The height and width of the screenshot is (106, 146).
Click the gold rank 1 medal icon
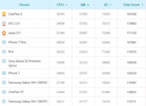pos(4,14)
